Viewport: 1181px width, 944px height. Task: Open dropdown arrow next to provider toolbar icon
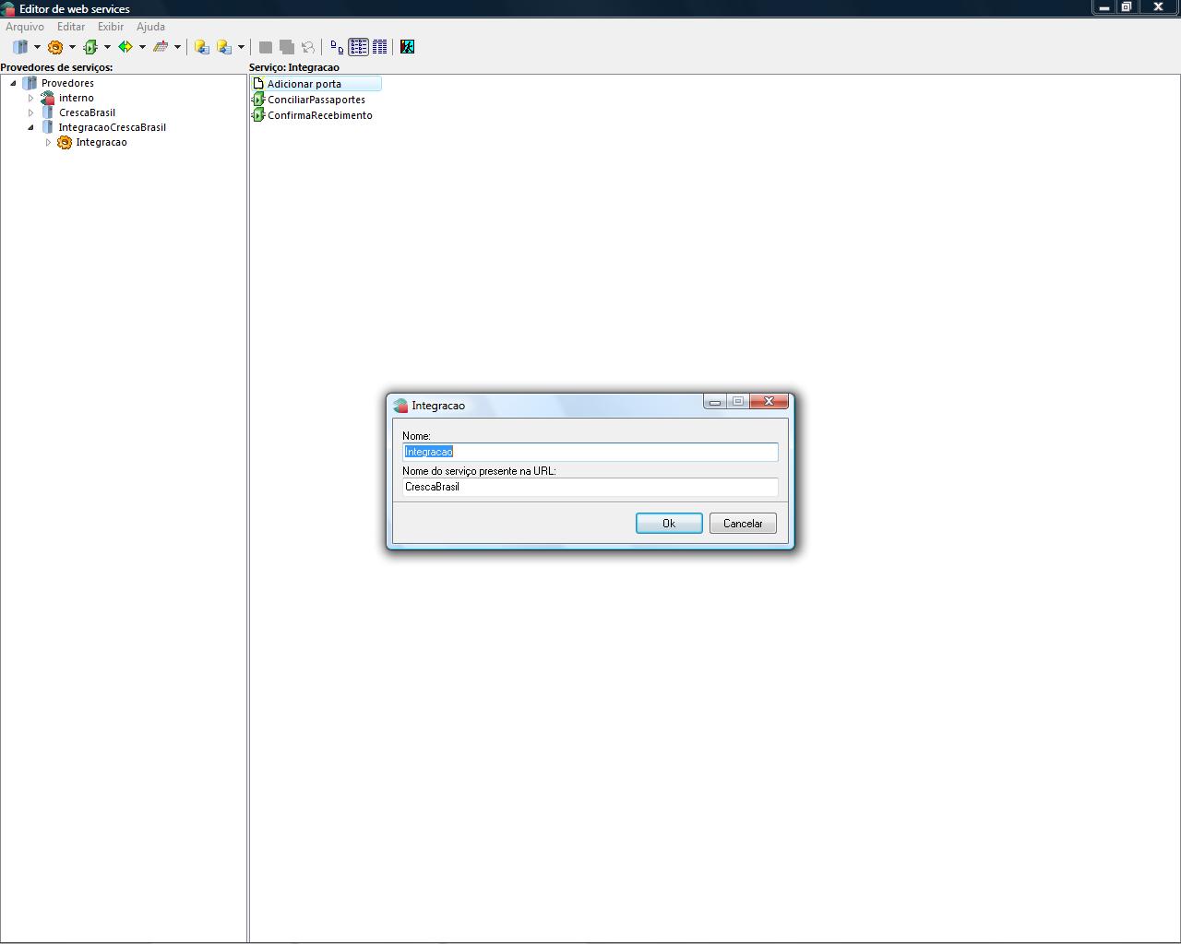click(37, 47)
